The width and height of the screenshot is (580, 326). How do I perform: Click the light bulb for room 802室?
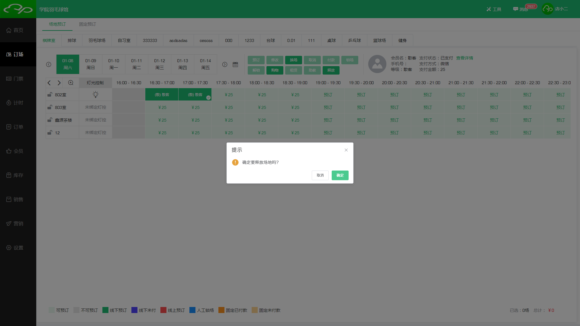pyautogui.click(x=95, y=95)
